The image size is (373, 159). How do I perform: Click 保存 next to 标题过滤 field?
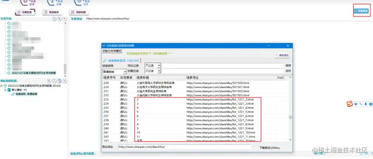click(288, 71)
